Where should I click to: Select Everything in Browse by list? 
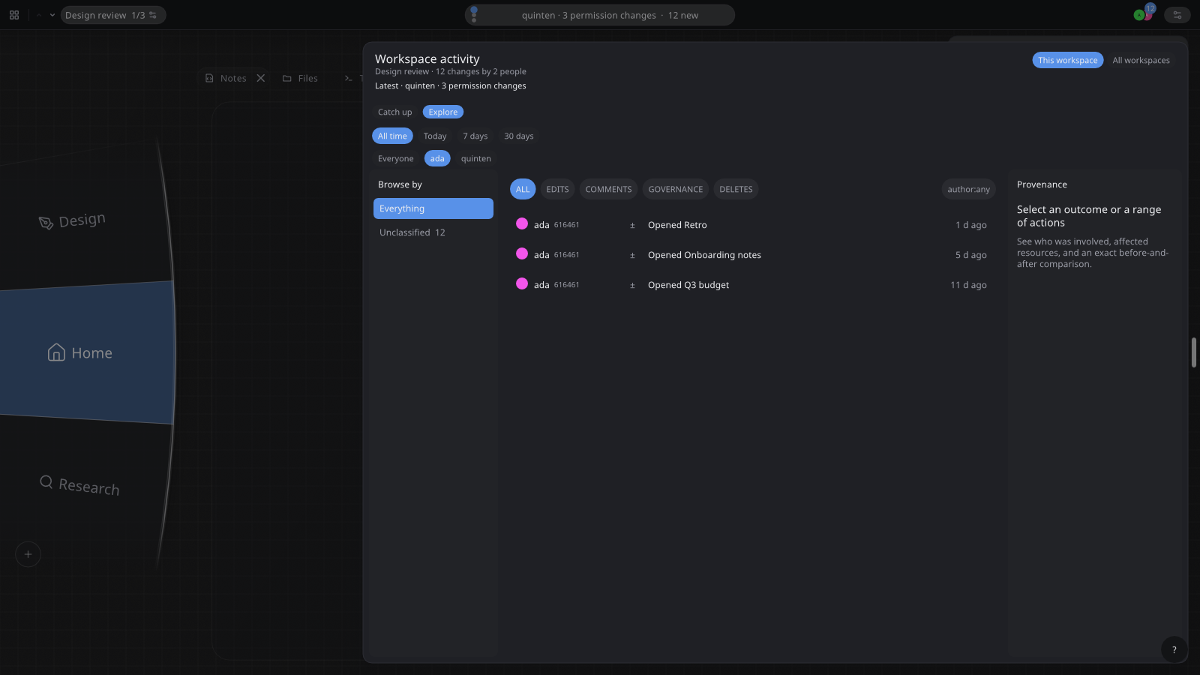click(433, 208)
